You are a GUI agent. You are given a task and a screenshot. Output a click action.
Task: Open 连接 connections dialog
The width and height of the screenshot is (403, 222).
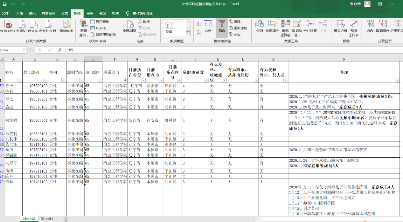click(x=144, y=22)
